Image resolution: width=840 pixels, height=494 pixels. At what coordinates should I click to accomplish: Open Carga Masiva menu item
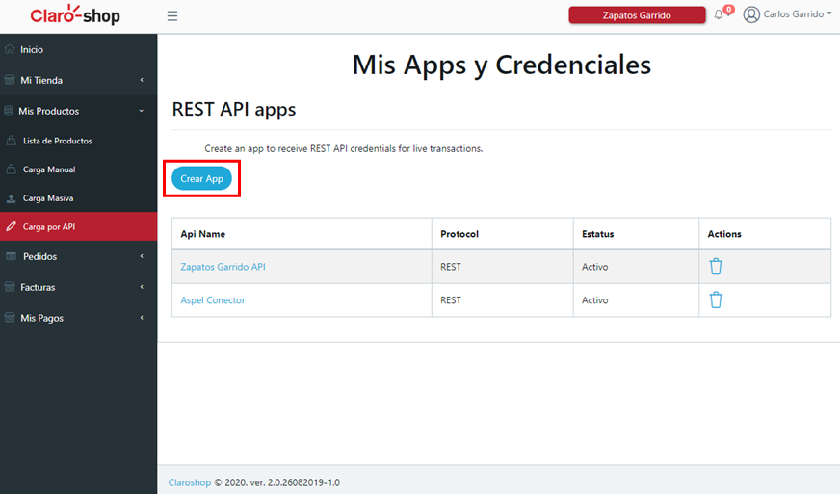tap(79, 198)
